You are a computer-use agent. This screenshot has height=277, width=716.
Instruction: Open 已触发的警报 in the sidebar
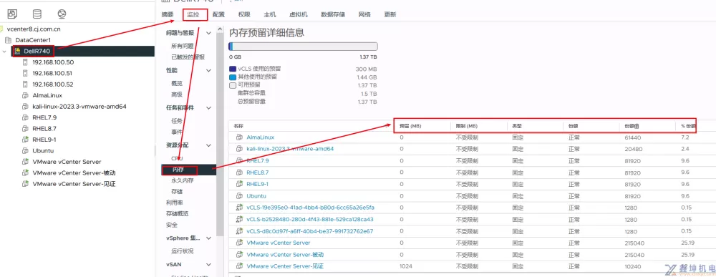(188, 57)
